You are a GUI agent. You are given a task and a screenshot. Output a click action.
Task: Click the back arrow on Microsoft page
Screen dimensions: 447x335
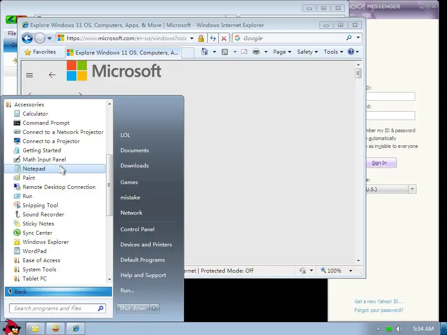52,75
